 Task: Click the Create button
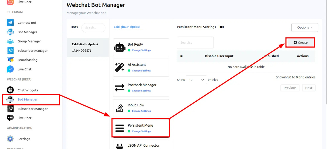[300, 43]
